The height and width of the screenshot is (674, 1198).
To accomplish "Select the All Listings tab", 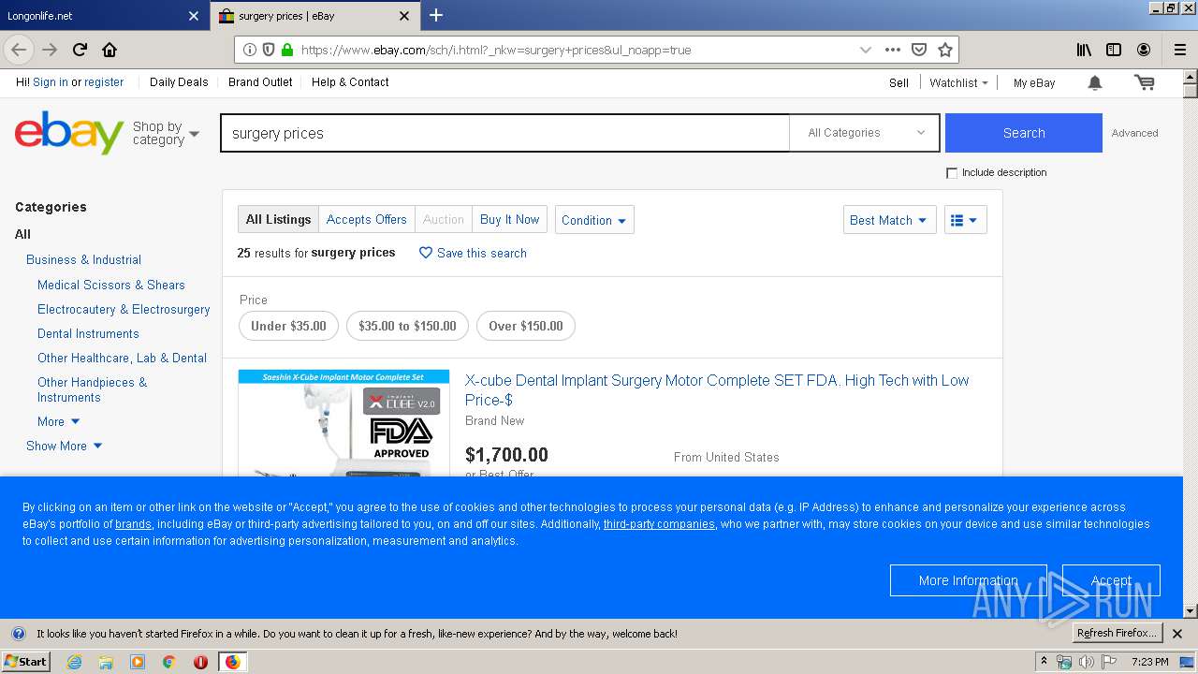I will (278, 220).
